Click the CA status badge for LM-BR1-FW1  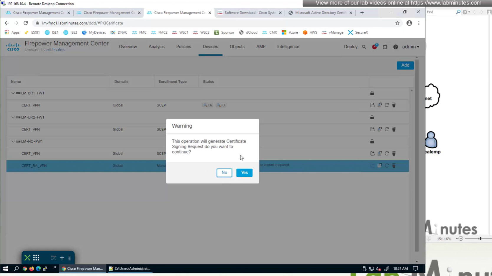[x=208, y=105]
